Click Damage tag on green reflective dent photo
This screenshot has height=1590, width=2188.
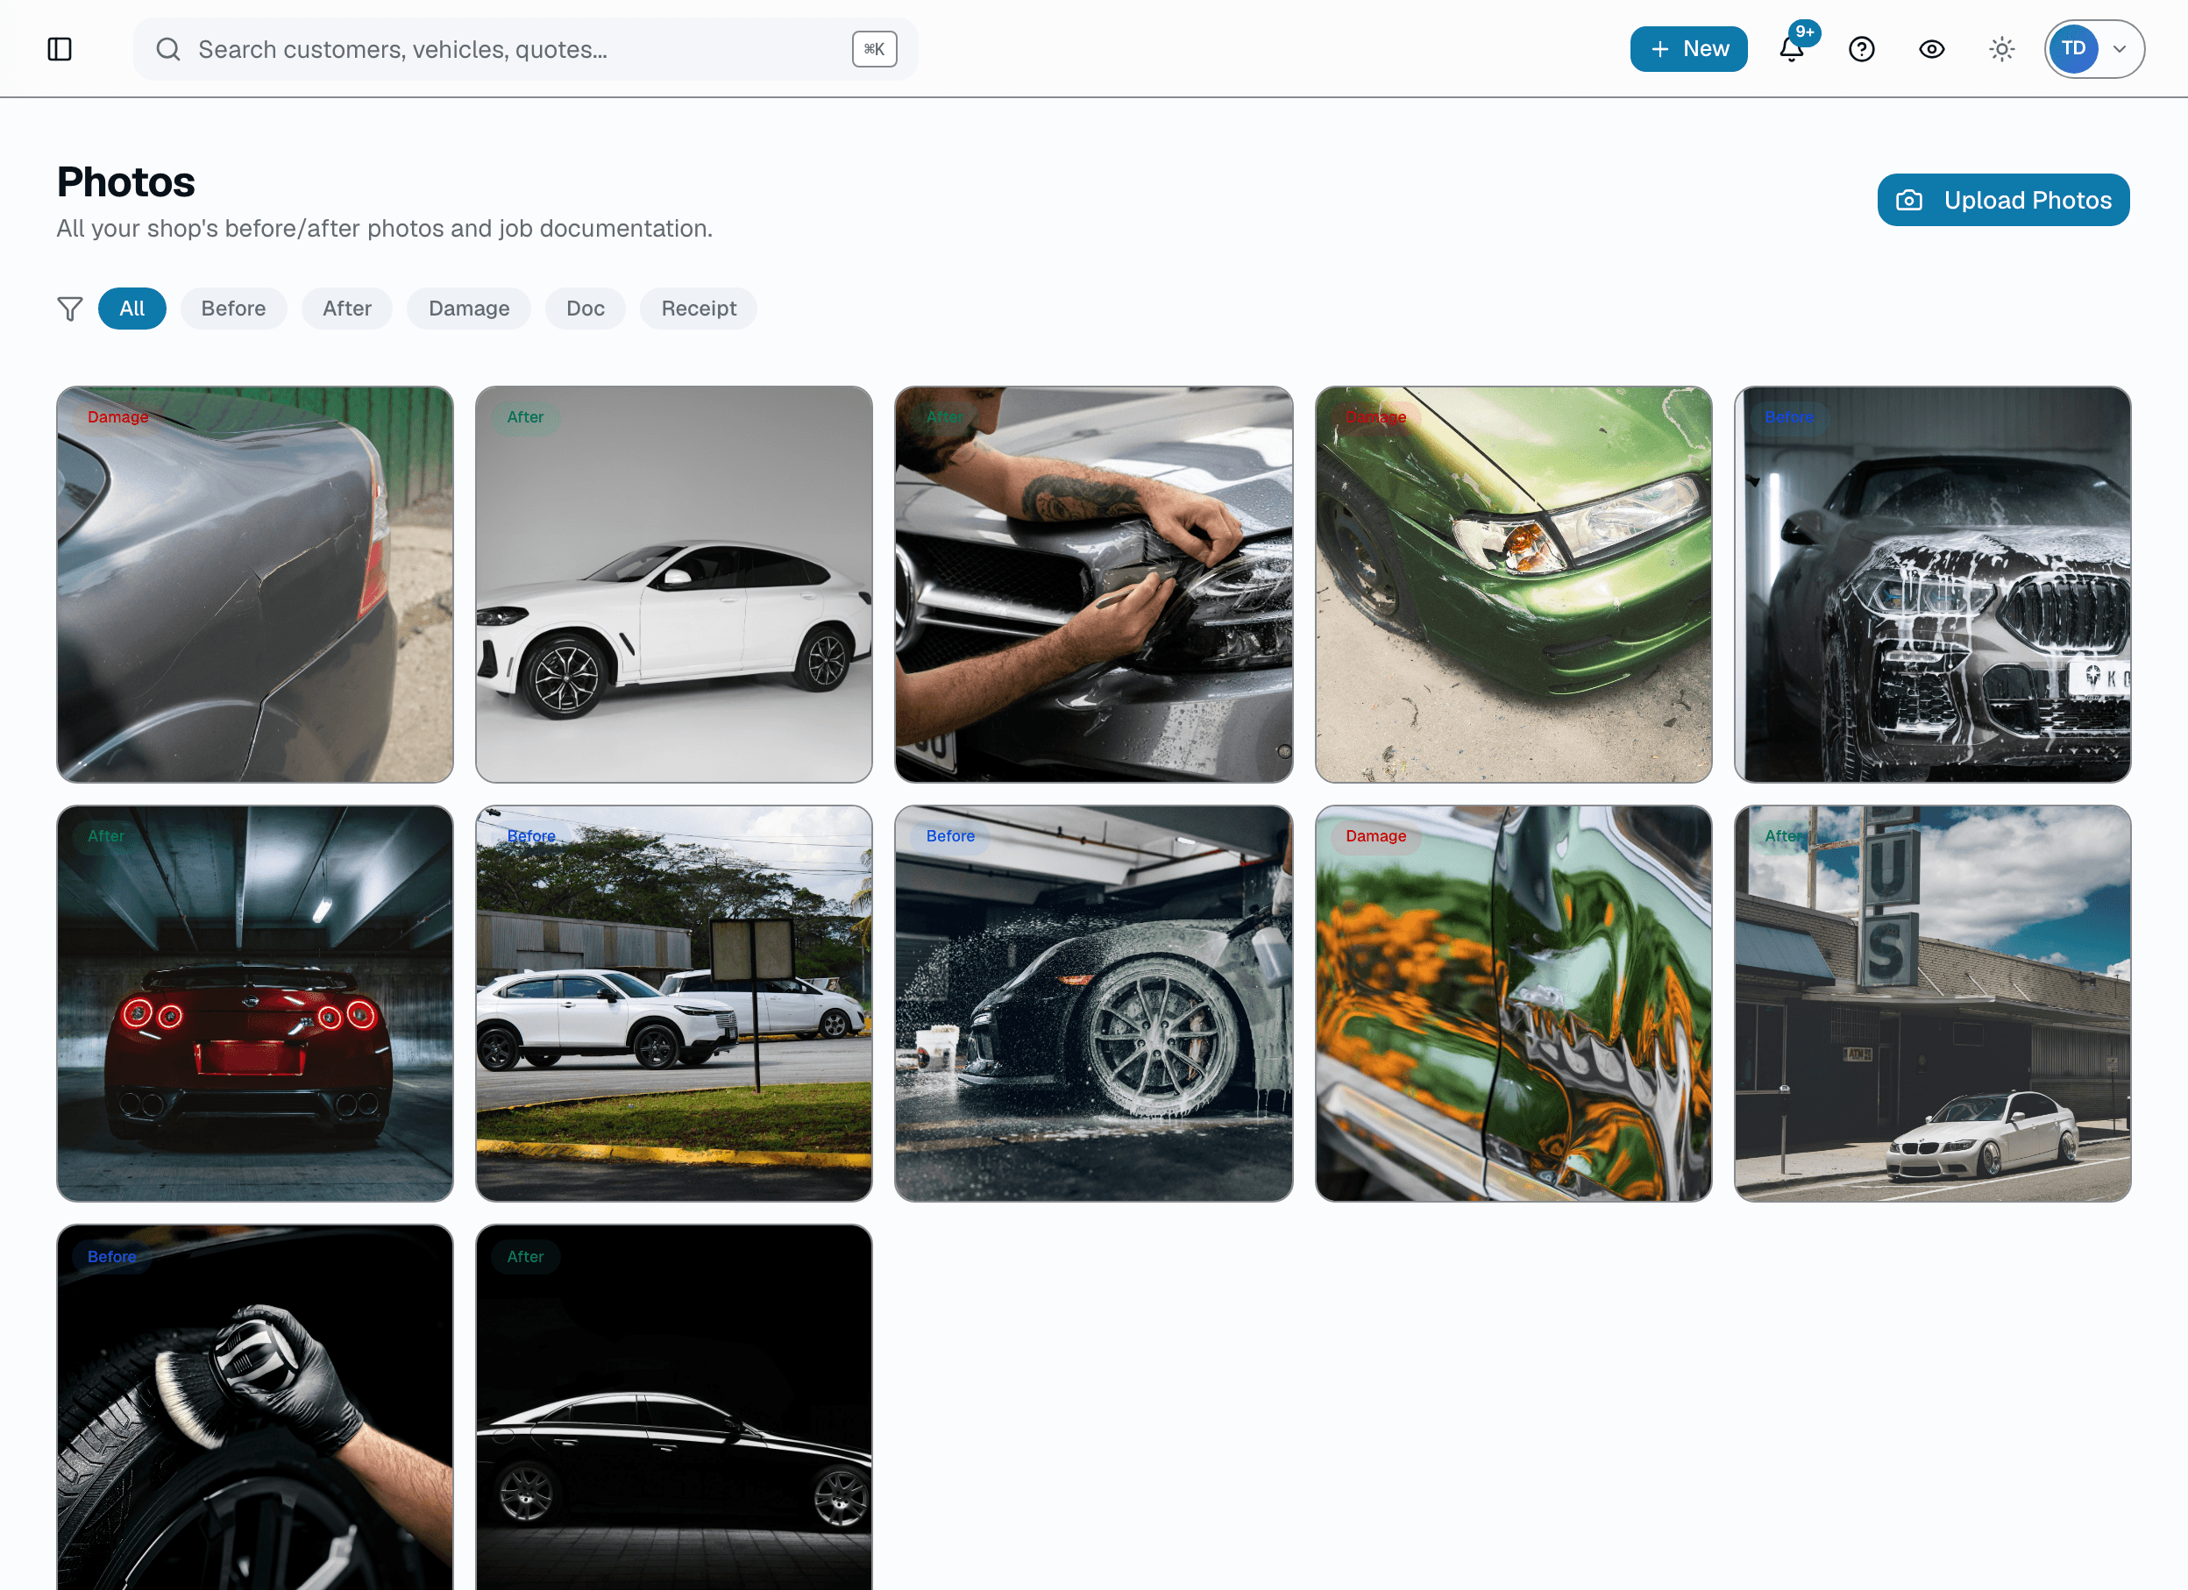point(1375,836)
